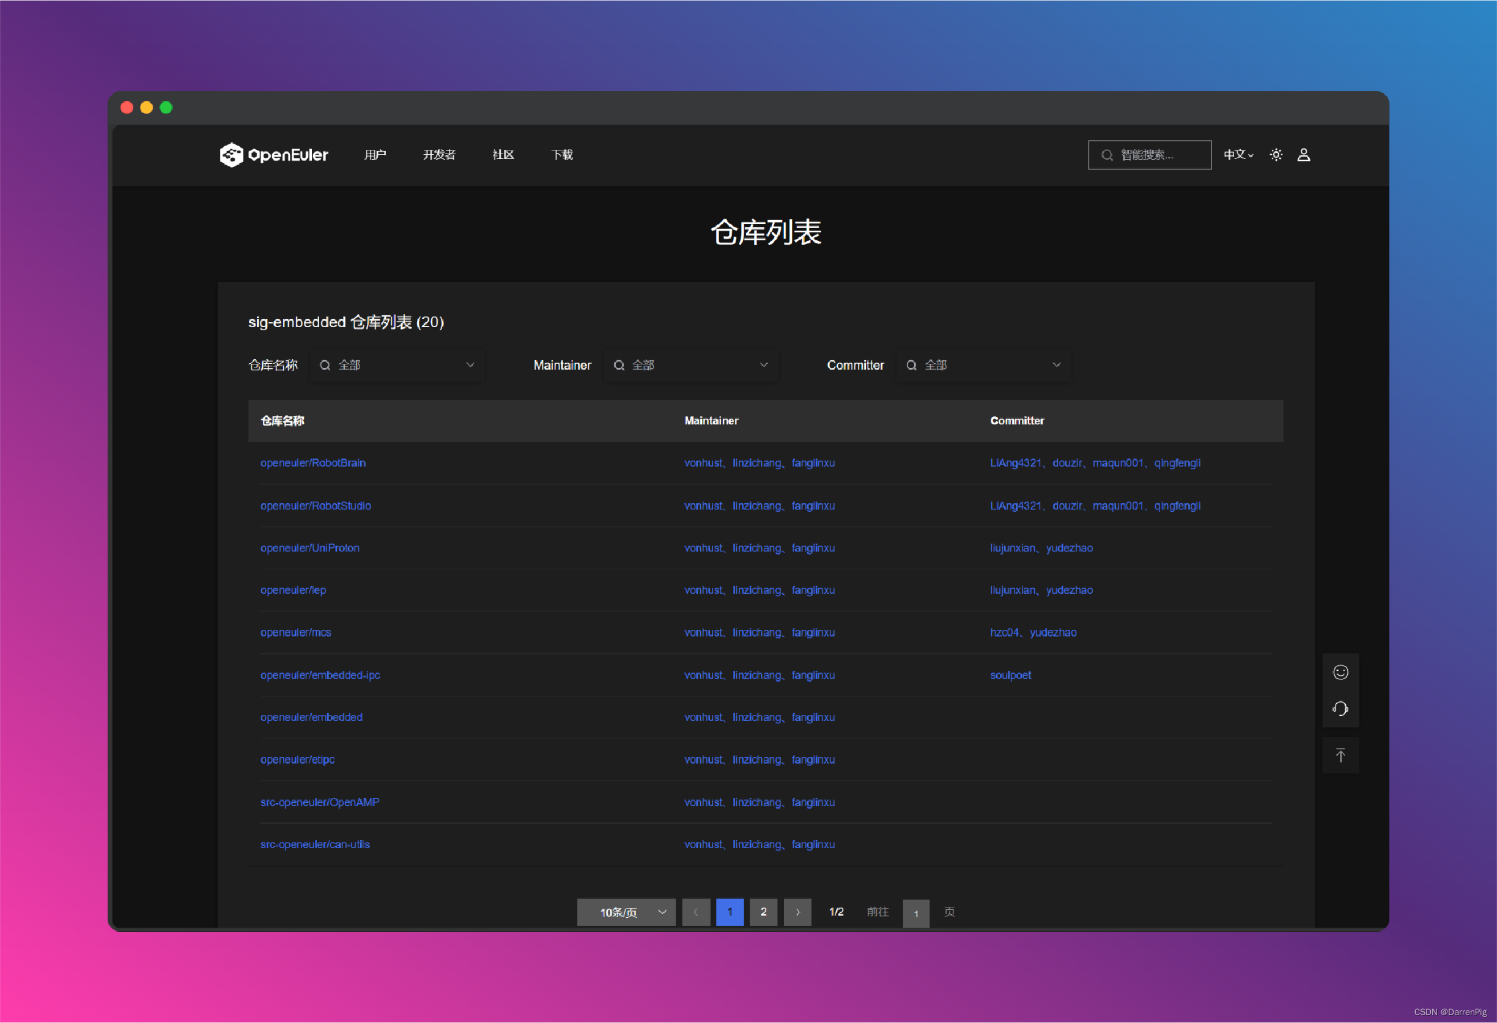Open openeuler/mcs repository link
This screenshot has height=1023, width=1497.
[x=295, y=633]
